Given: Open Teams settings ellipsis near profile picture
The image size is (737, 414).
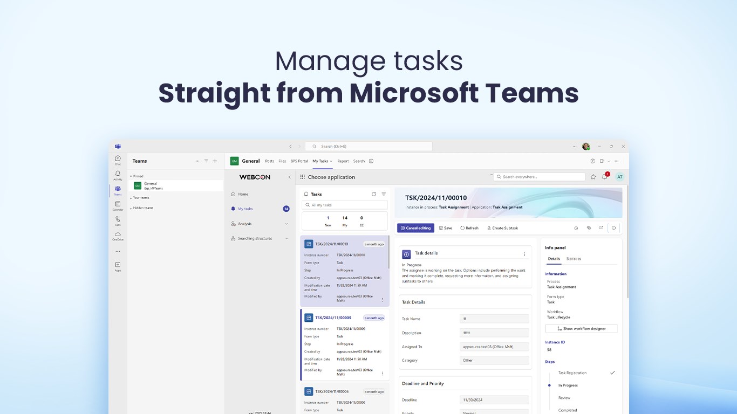Looking at the screenshot, I should point(575,146).
